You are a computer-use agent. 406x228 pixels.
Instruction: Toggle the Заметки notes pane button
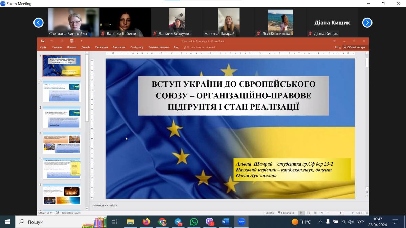pos(268,213)
